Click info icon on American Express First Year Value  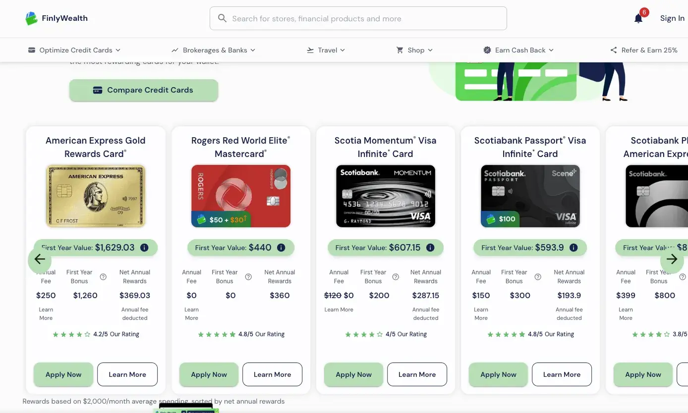[x=144, y=248]
